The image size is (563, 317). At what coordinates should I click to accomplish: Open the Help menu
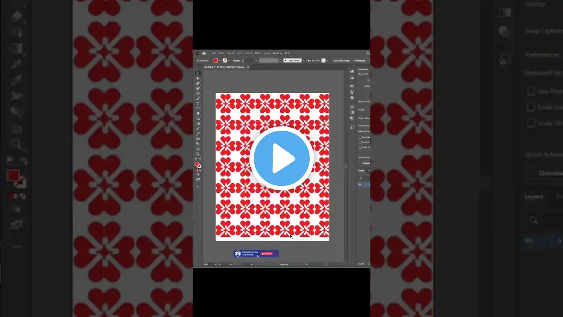click(x=288, y=53)
